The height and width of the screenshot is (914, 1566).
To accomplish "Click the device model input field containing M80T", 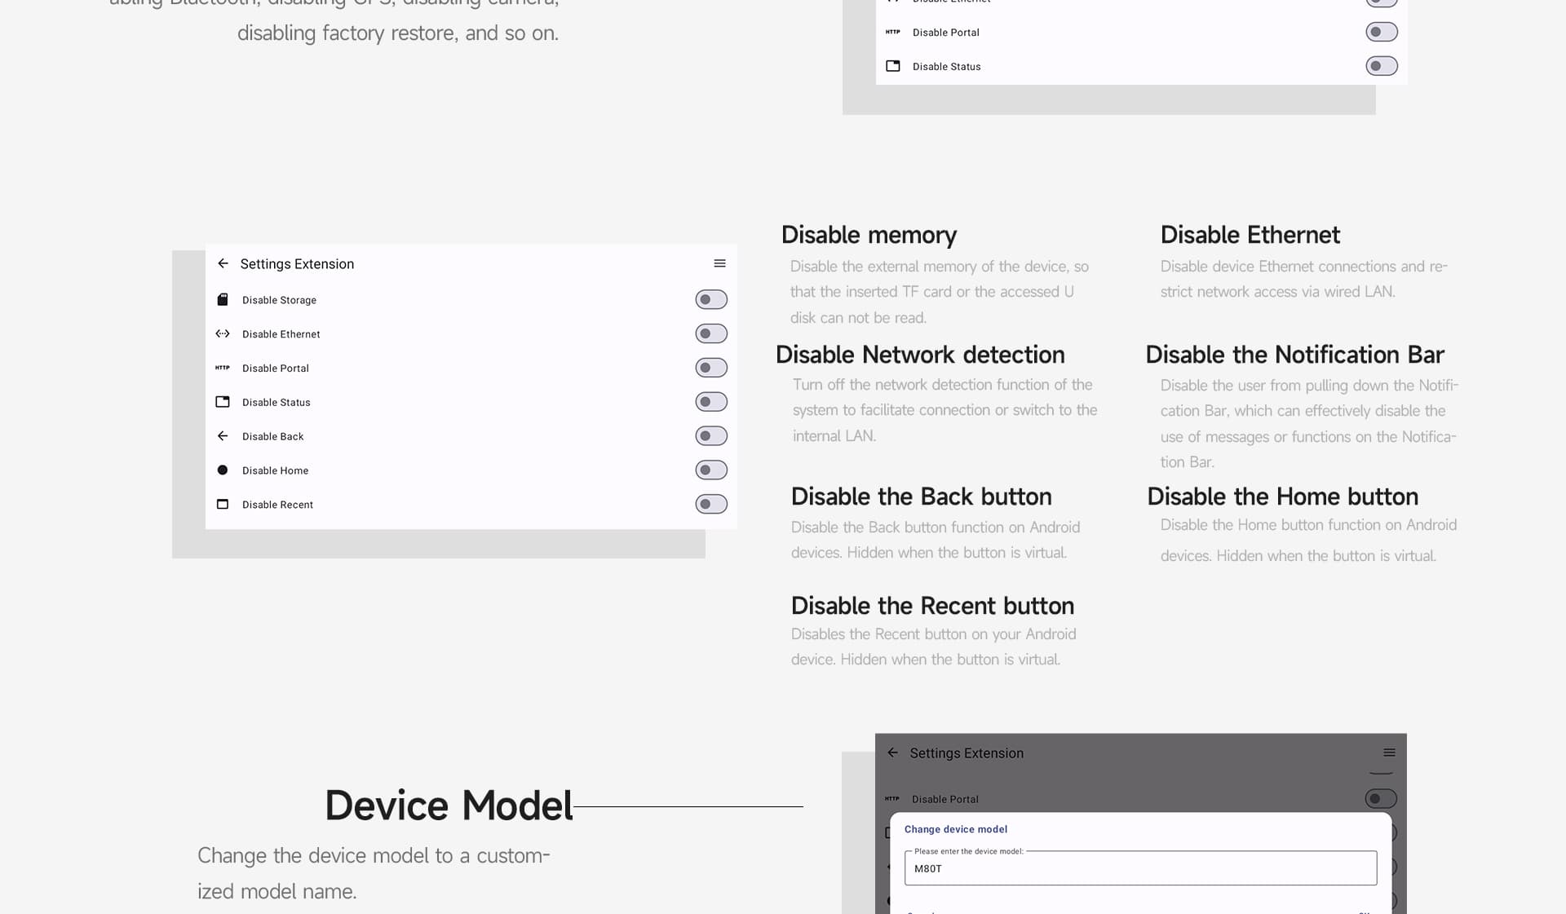I will click(x=1140, y=868).
